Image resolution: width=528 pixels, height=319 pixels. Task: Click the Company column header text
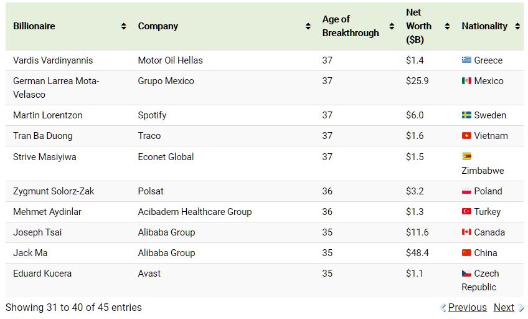tap(158, 26)
